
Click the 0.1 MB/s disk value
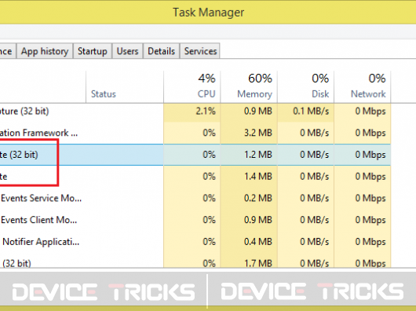[x=311, y=111]
